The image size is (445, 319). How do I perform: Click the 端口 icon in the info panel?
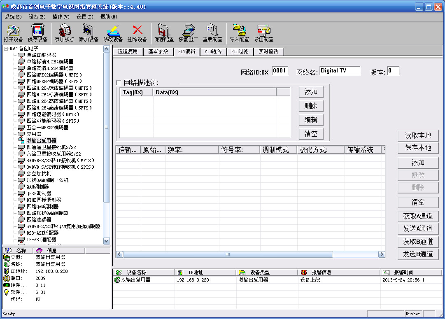6,278
